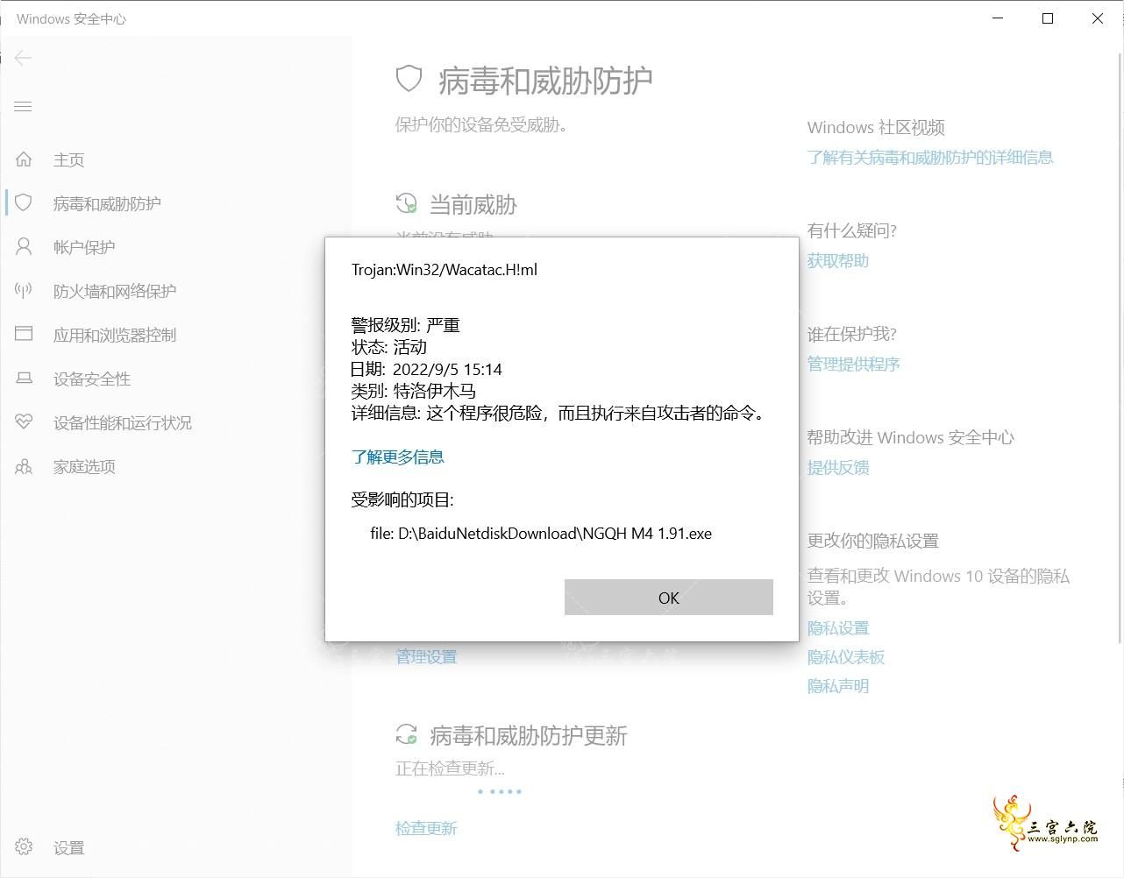Select 病毒和威胁防护 sidebar item
The height and width of the screenshot is (878, 1124).
[107, 203]
